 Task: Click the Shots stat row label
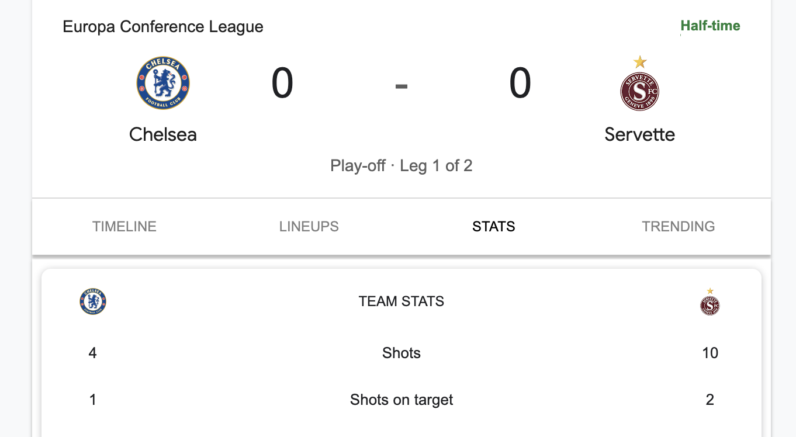(x=402, y=353)
